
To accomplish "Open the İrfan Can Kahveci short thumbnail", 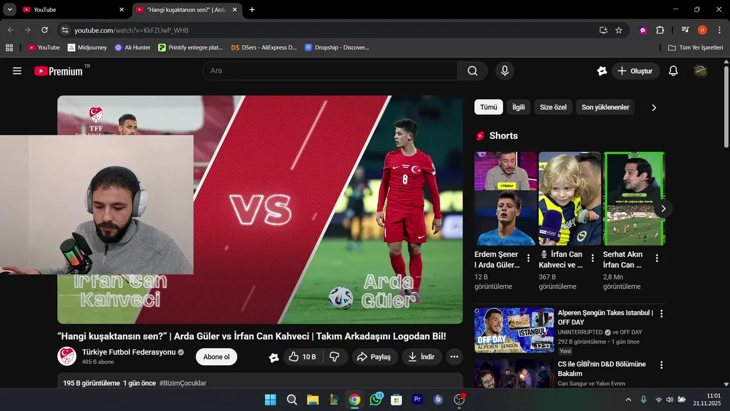I will pyautogui.click(x=570, y=199).
